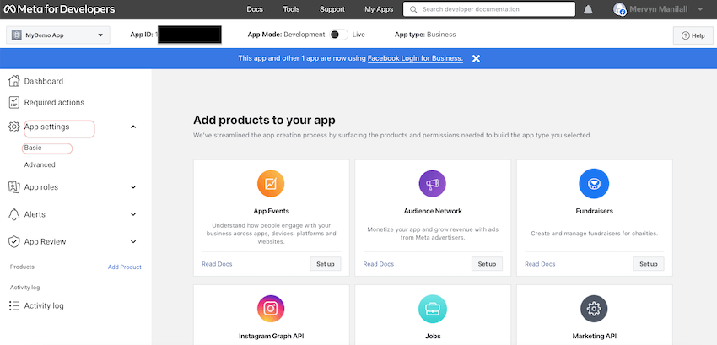The image size is (717, 345).
Task: Click the App settings gear icon
Action: [14, 127]
